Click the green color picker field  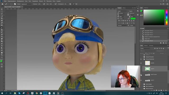[x=154, y=17]
